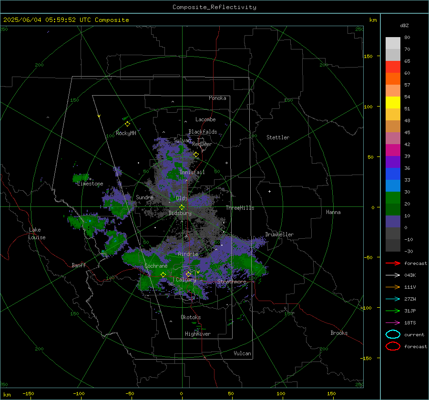Click the ThreeHills town label
The height and width of the screenshot is (400, 429).
240,208
